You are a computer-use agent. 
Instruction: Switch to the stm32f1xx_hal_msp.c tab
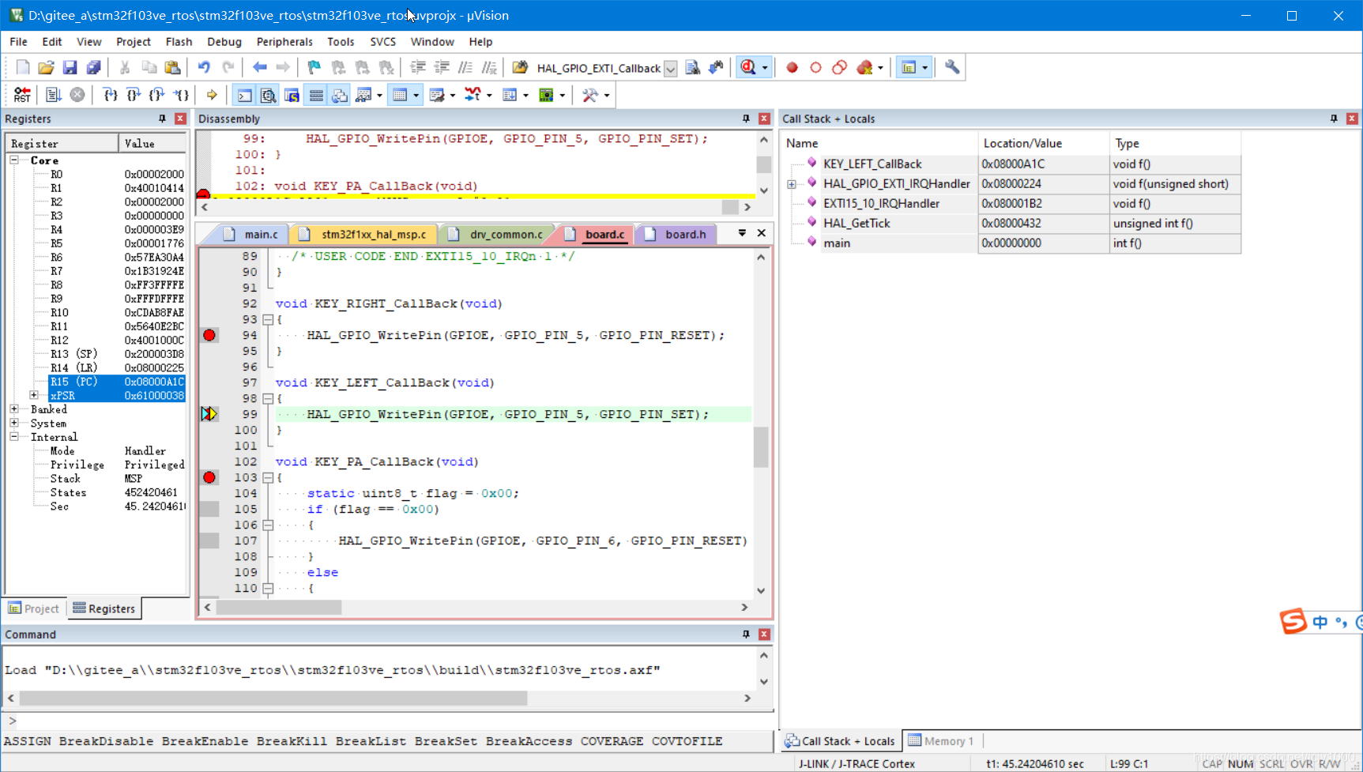click(x=364, y=235)
